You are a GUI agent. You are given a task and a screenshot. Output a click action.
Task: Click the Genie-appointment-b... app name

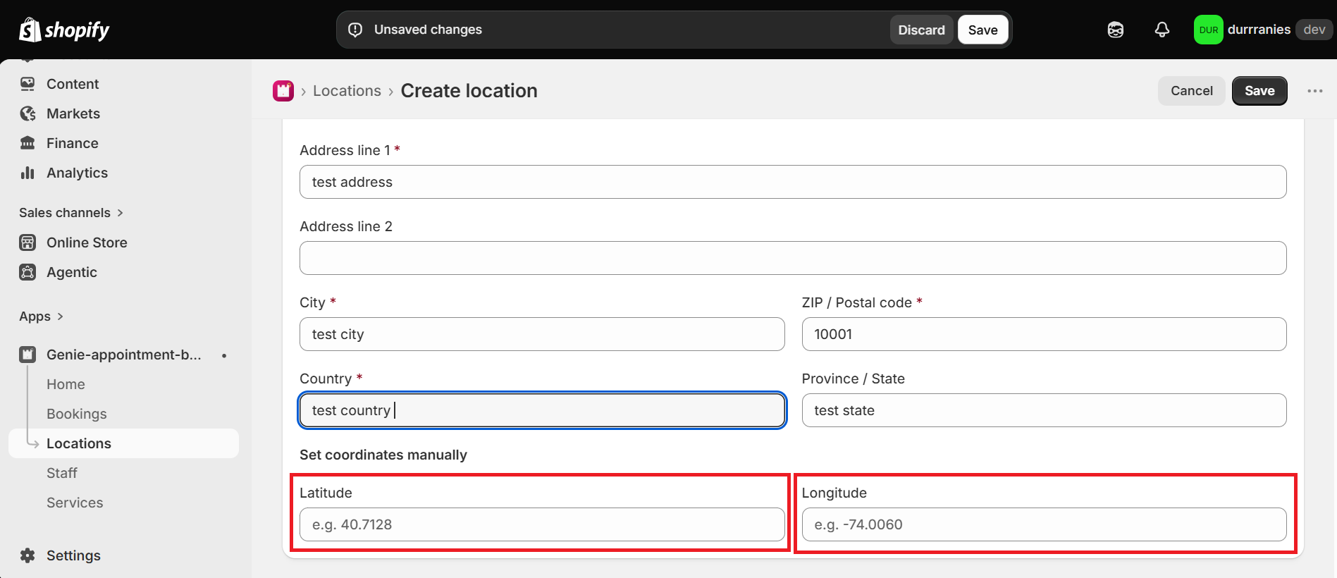coord(124,355)
